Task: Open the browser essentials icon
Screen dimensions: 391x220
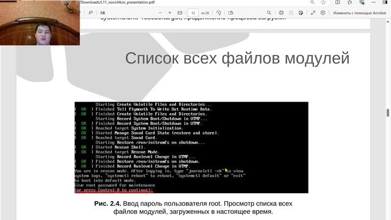Action: (x=362, y=2)
